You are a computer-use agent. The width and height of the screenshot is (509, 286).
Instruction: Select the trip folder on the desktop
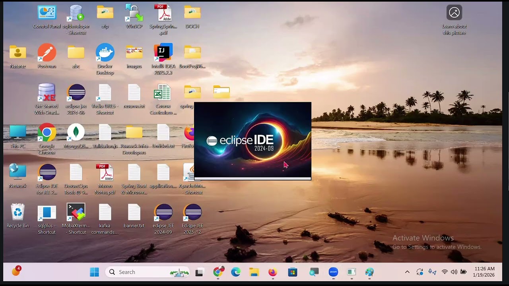click(105, 17)
